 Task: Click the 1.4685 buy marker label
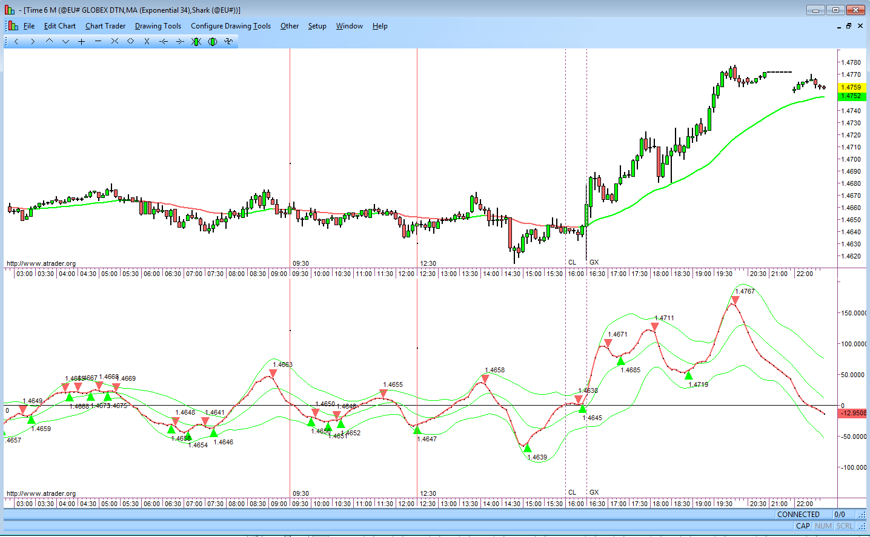(631, 370)
